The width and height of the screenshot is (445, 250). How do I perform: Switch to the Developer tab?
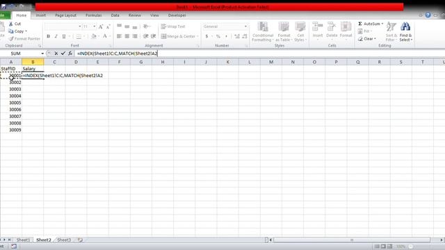coord(177,15)
